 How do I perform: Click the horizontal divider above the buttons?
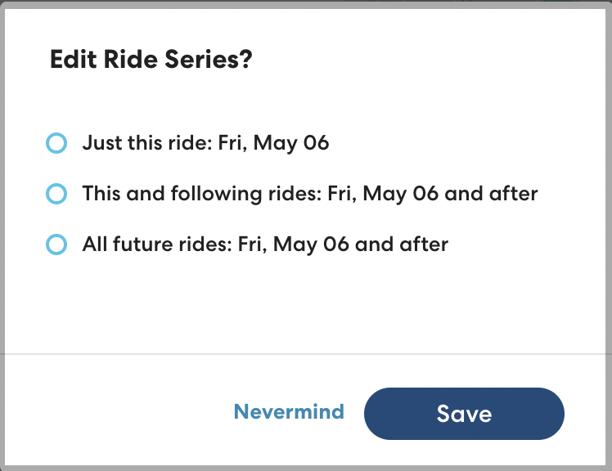(x=306, y=354)
